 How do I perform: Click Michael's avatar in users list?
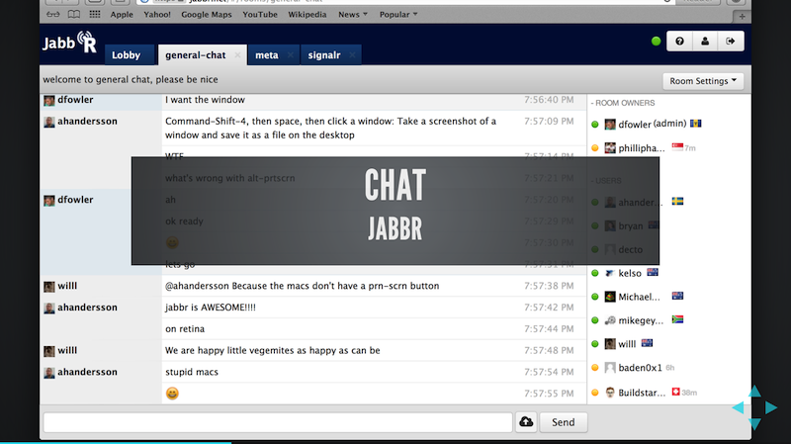coord(610,297)
